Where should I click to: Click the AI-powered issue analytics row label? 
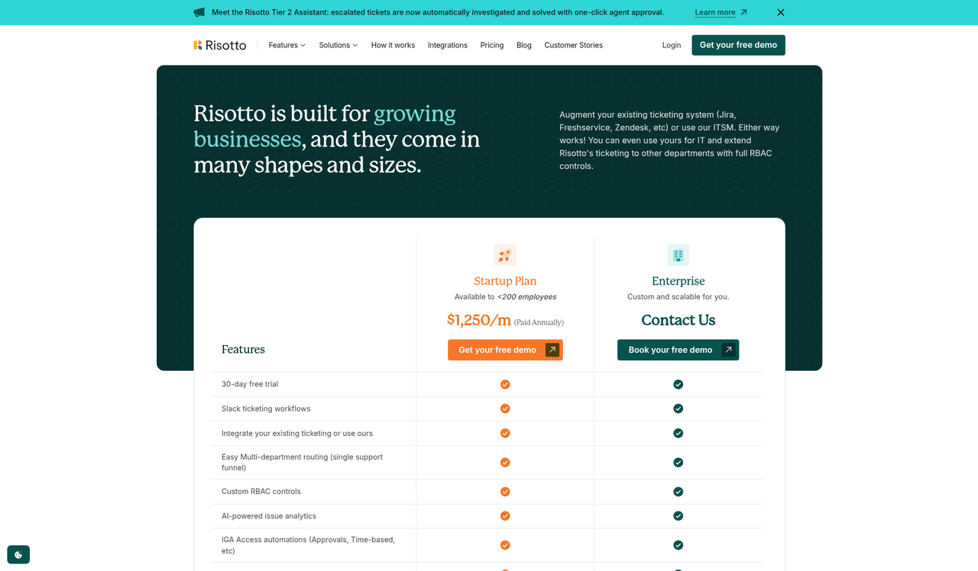[269, 516]
